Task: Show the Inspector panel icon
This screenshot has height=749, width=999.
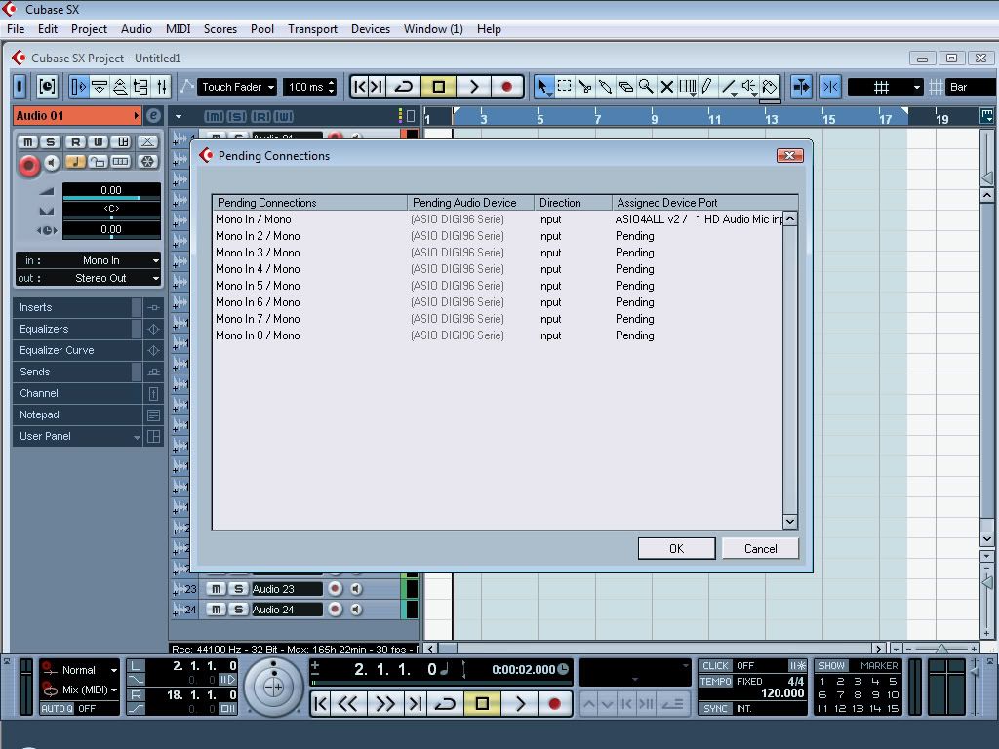Action: tap(78, 87)
